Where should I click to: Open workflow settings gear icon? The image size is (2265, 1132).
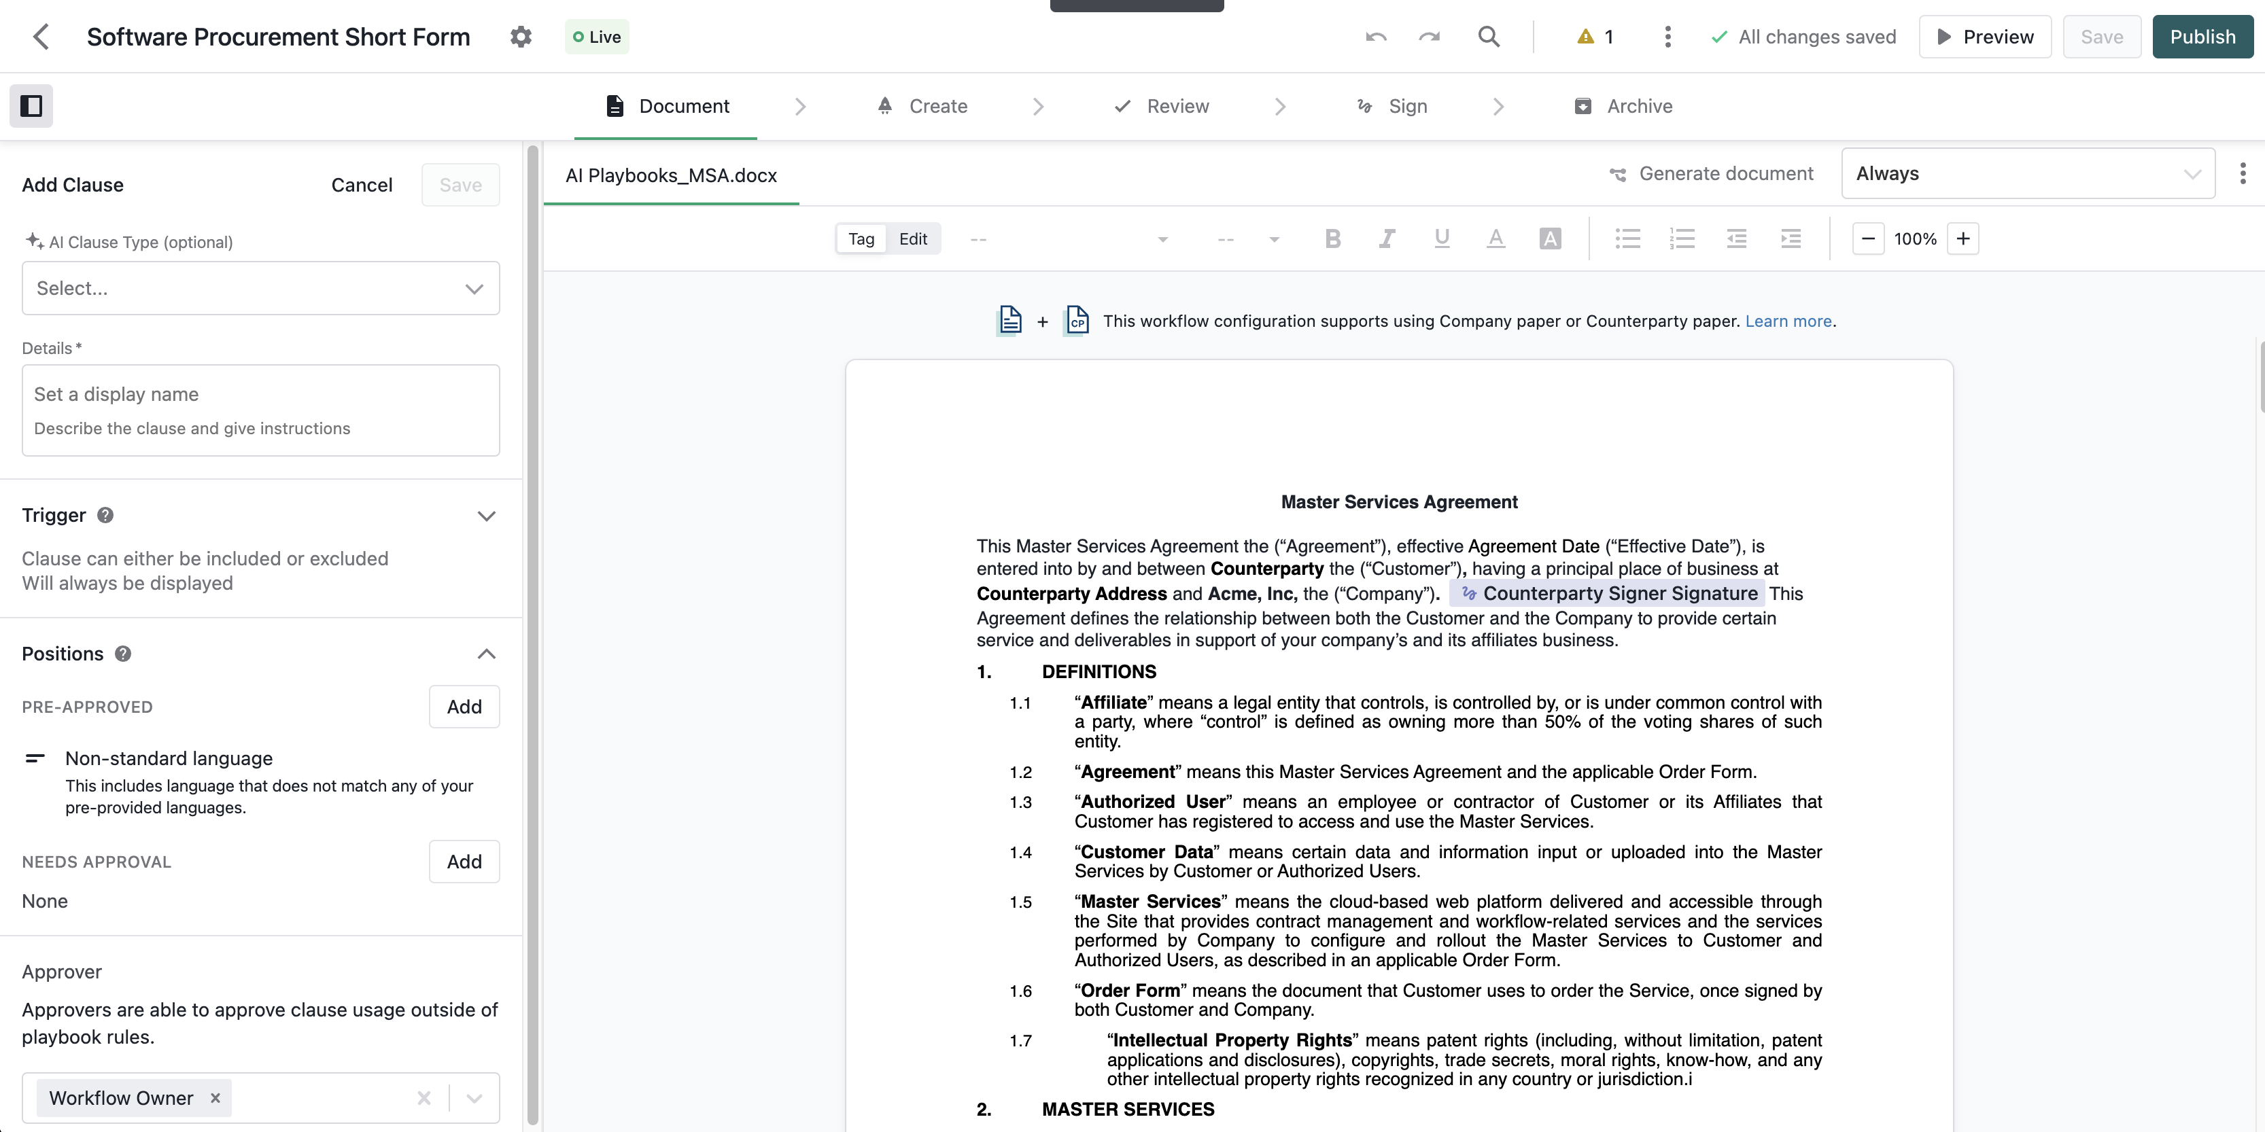click(521, 37)
